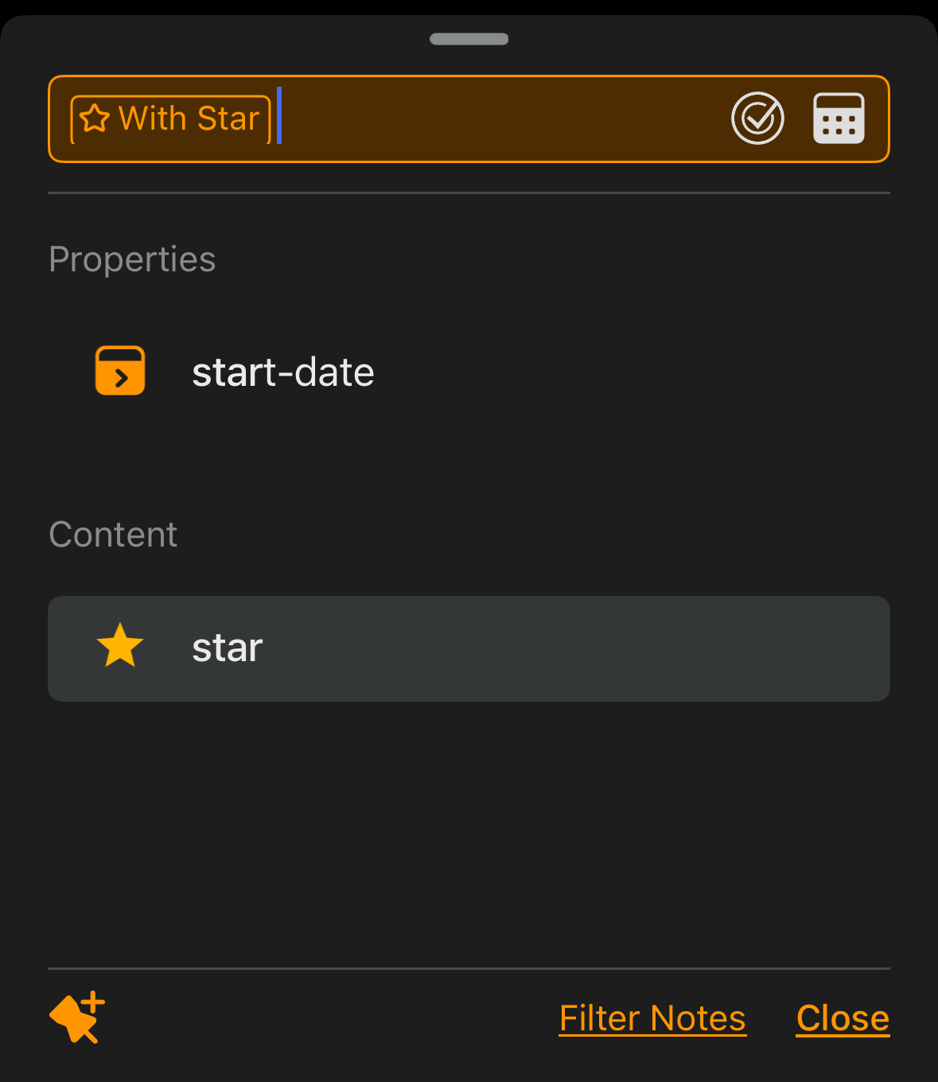Click the star outline inside the With Star token
Screen dimensions: 938x1082
point(95,118)
